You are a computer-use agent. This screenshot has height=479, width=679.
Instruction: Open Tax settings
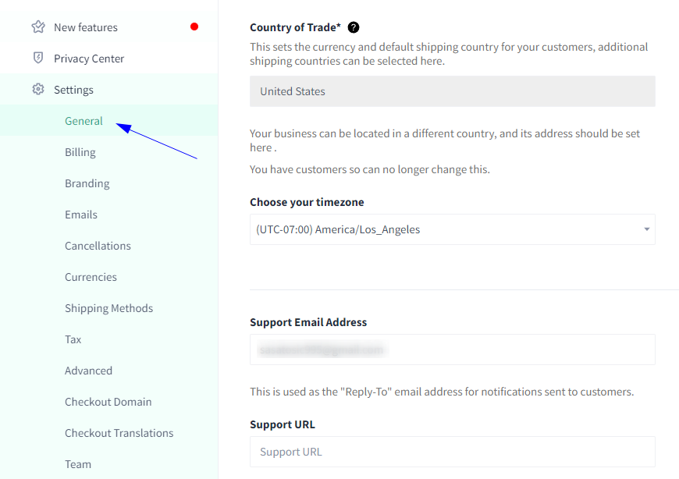[73, 339]
